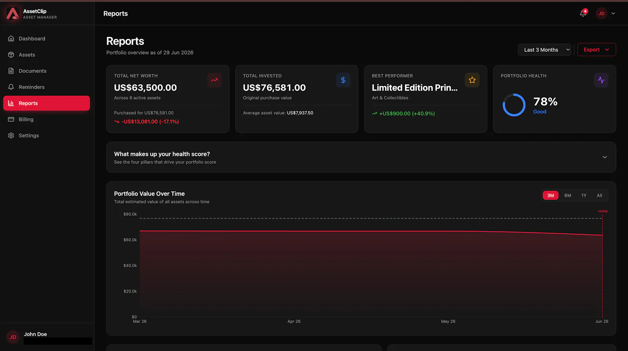This screenshot has height=351, width=628.
Task: Navigate to Reminders page
Action: pyautogui.click(x=46, y=87)
